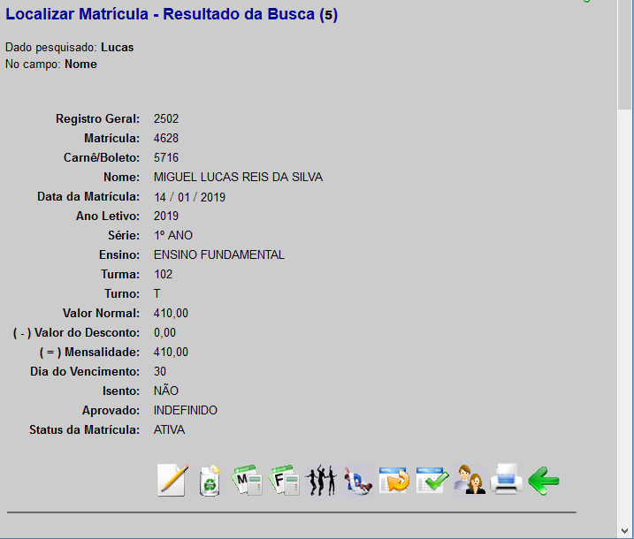Go back using the green arrow
The image size is (634, 539).
(544, 481)
